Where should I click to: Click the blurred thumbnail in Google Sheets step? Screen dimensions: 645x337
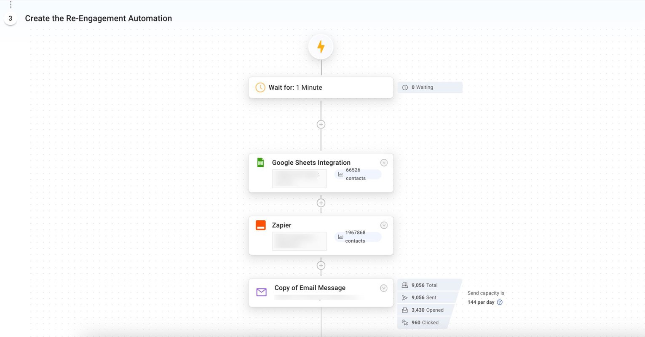pyautogui.click(x=300, y=179)
